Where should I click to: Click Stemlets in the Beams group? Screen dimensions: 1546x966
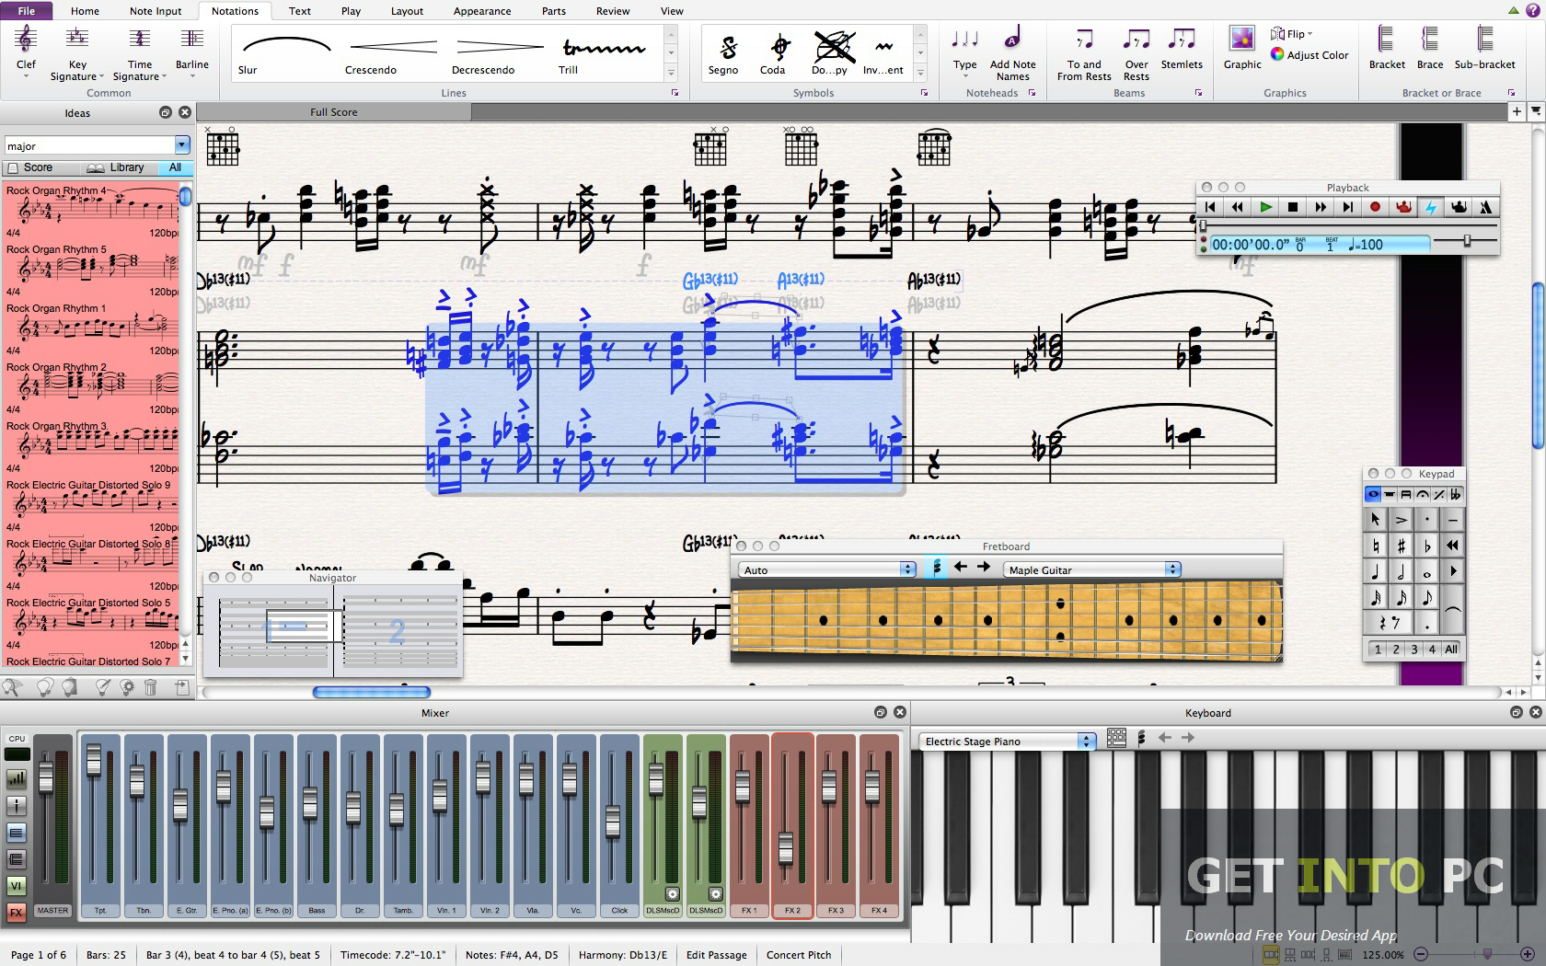pyautogui.click(x=1182, y=48)
